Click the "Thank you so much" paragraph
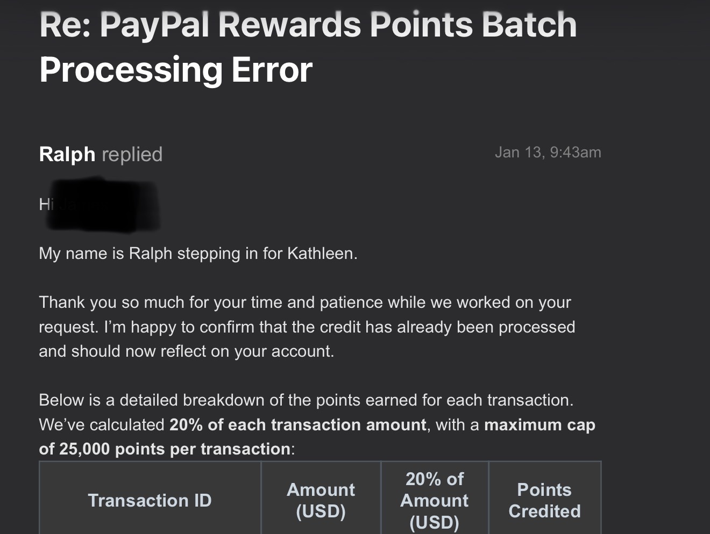Image resolution: width=710 pixels, height=534 pixels. [304, 302]
